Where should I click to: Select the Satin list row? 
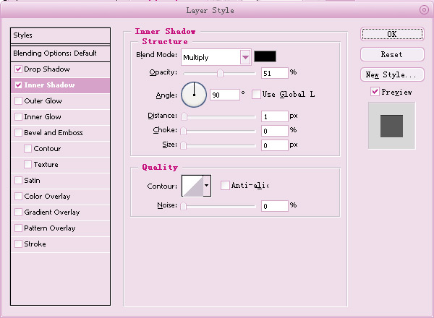point(60,180)
